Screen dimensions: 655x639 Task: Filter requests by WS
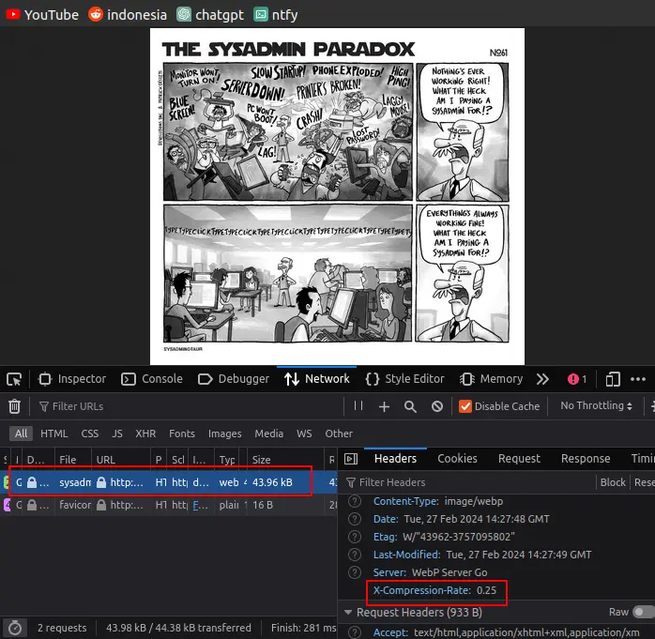point(304,434)
